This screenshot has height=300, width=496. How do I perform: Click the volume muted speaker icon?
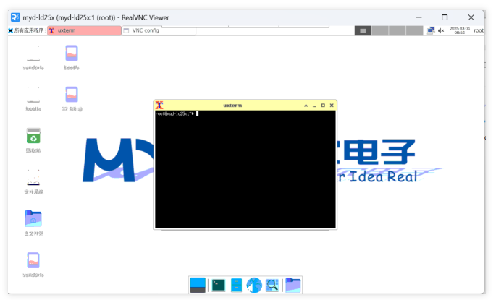pyautogui.click(x=441, y=30)
